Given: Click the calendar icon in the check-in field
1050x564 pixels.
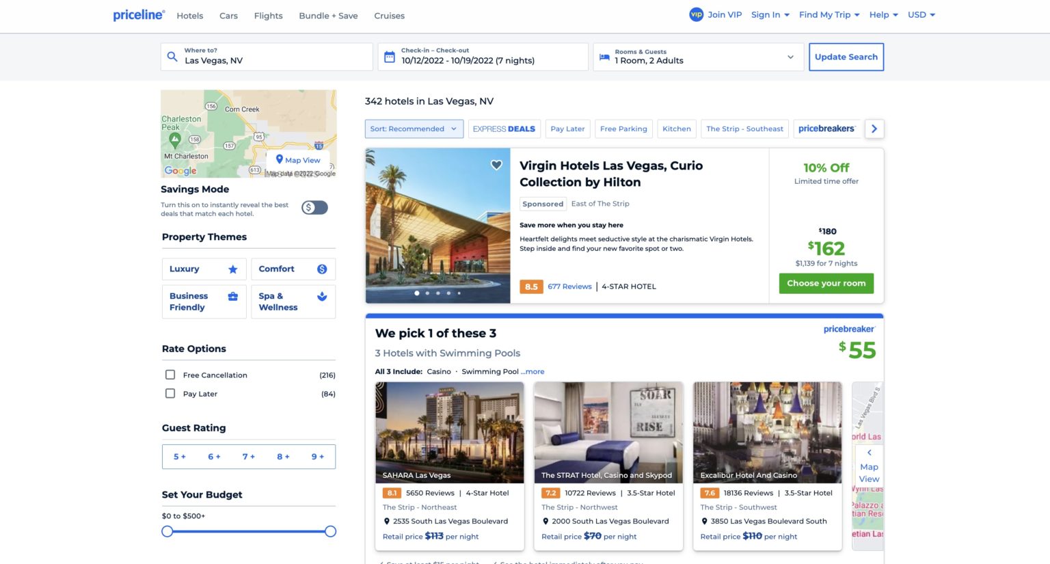Looking at the screenshot, I should (x=389, y=55).
